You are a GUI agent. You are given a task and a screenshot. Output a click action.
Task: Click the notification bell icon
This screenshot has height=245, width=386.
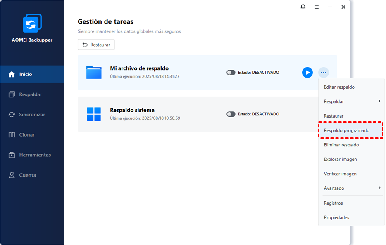[303, 7]
